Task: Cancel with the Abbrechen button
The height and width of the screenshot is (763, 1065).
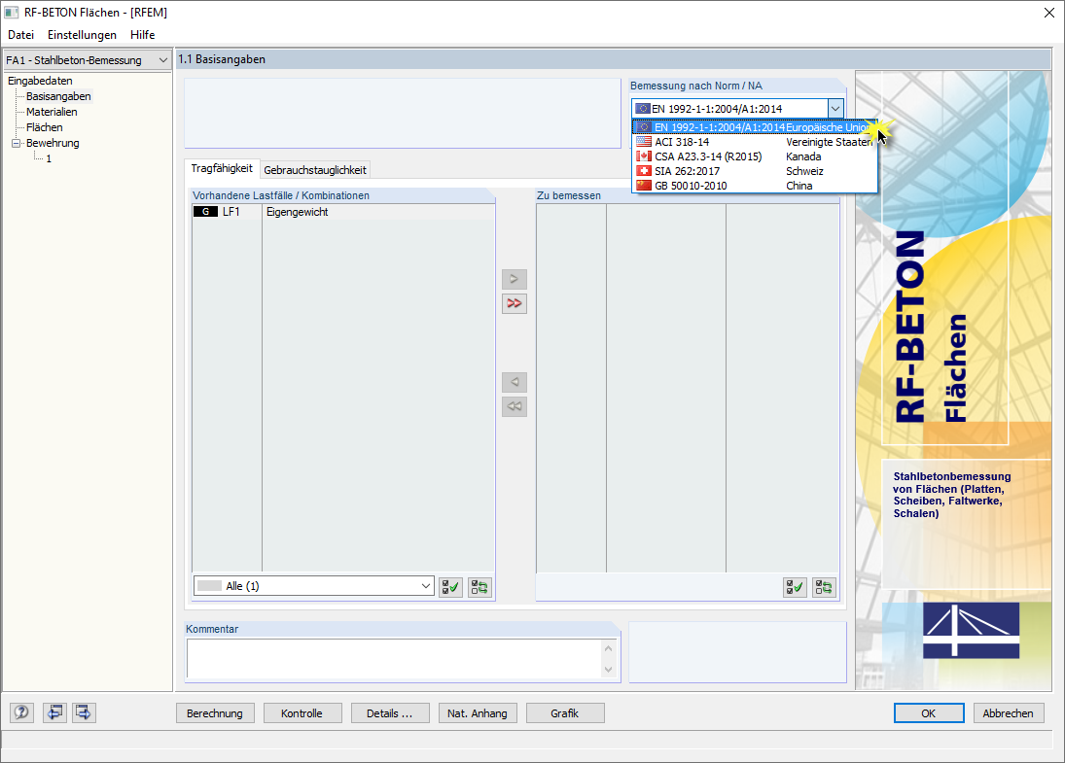Action: click(1008, 713)
